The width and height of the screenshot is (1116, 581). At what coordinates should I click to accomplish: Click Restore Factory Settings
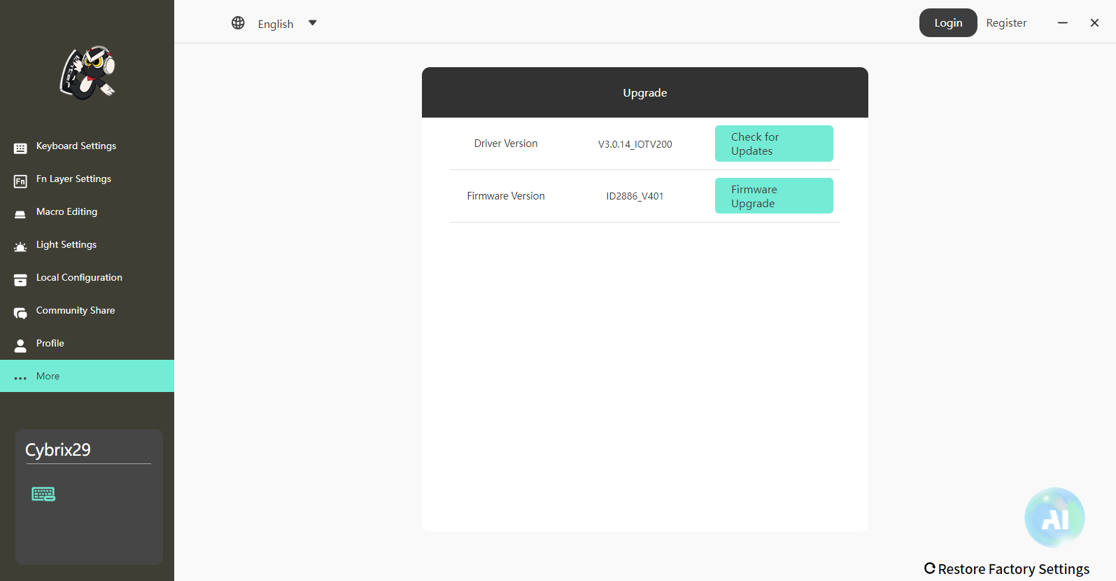1007,568
